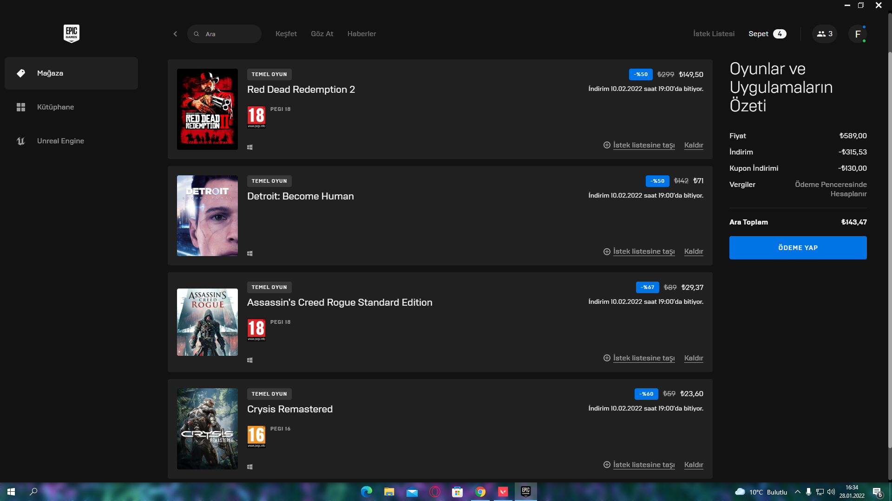892x501 pixels.
Task: Switch to the Keşfet tab
Action: pyautogui.click(x=286, y=34)
